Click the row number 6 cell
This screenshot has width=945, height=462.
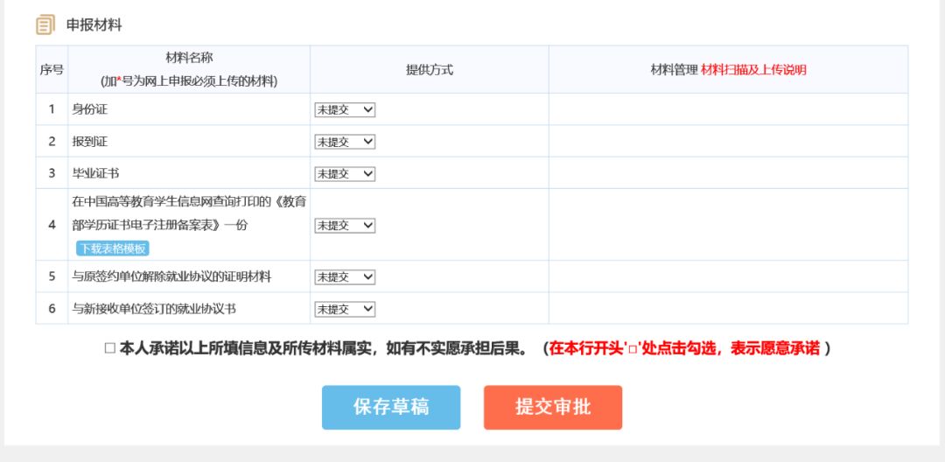52,309
